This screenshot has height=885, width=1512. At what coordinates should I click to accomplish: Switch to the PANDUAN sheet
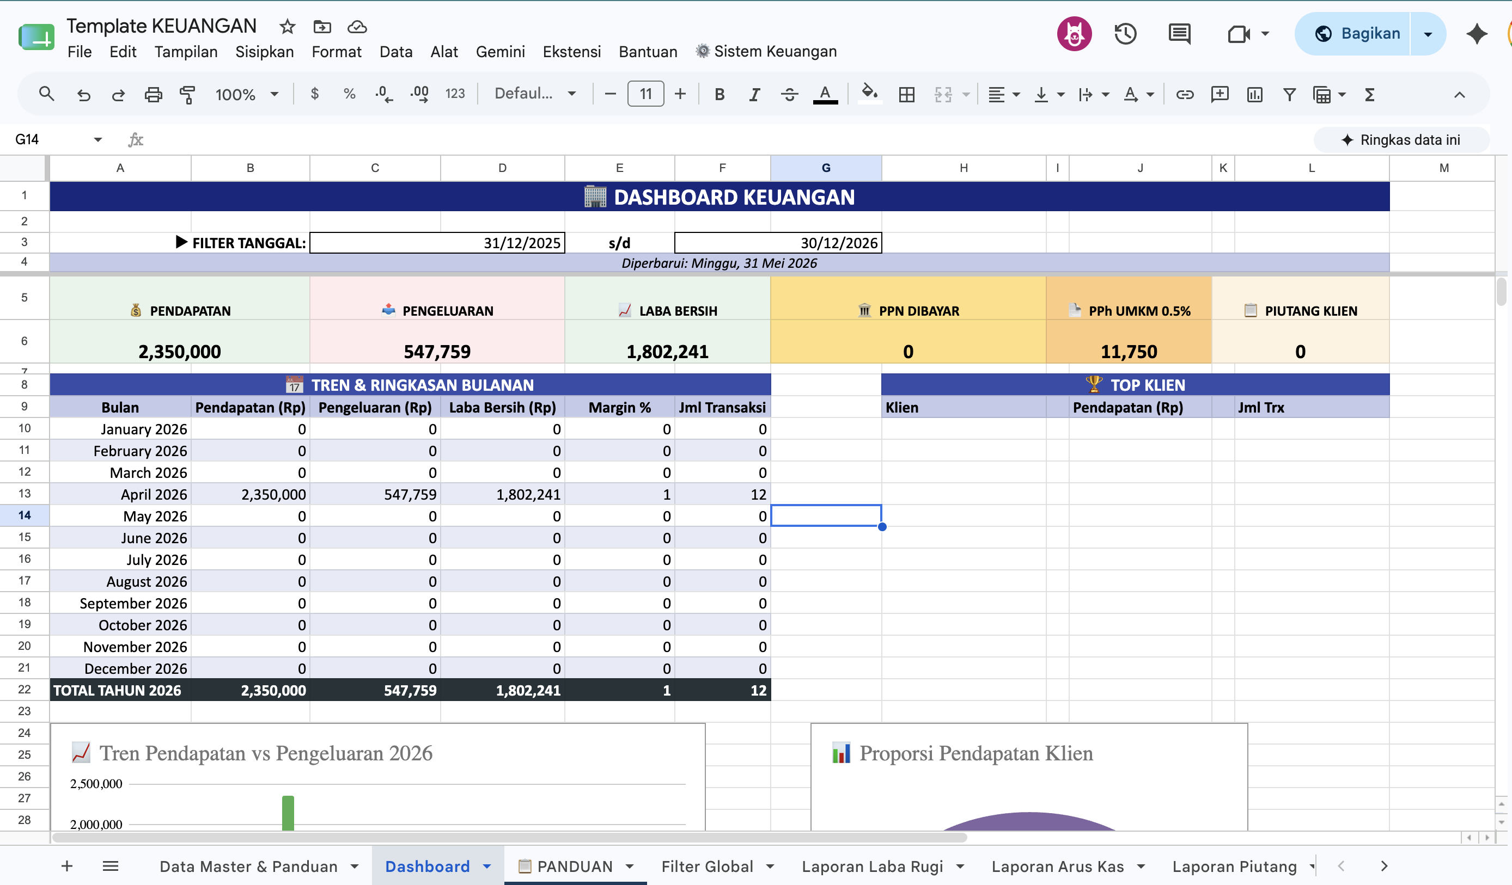tap(575, 866)
